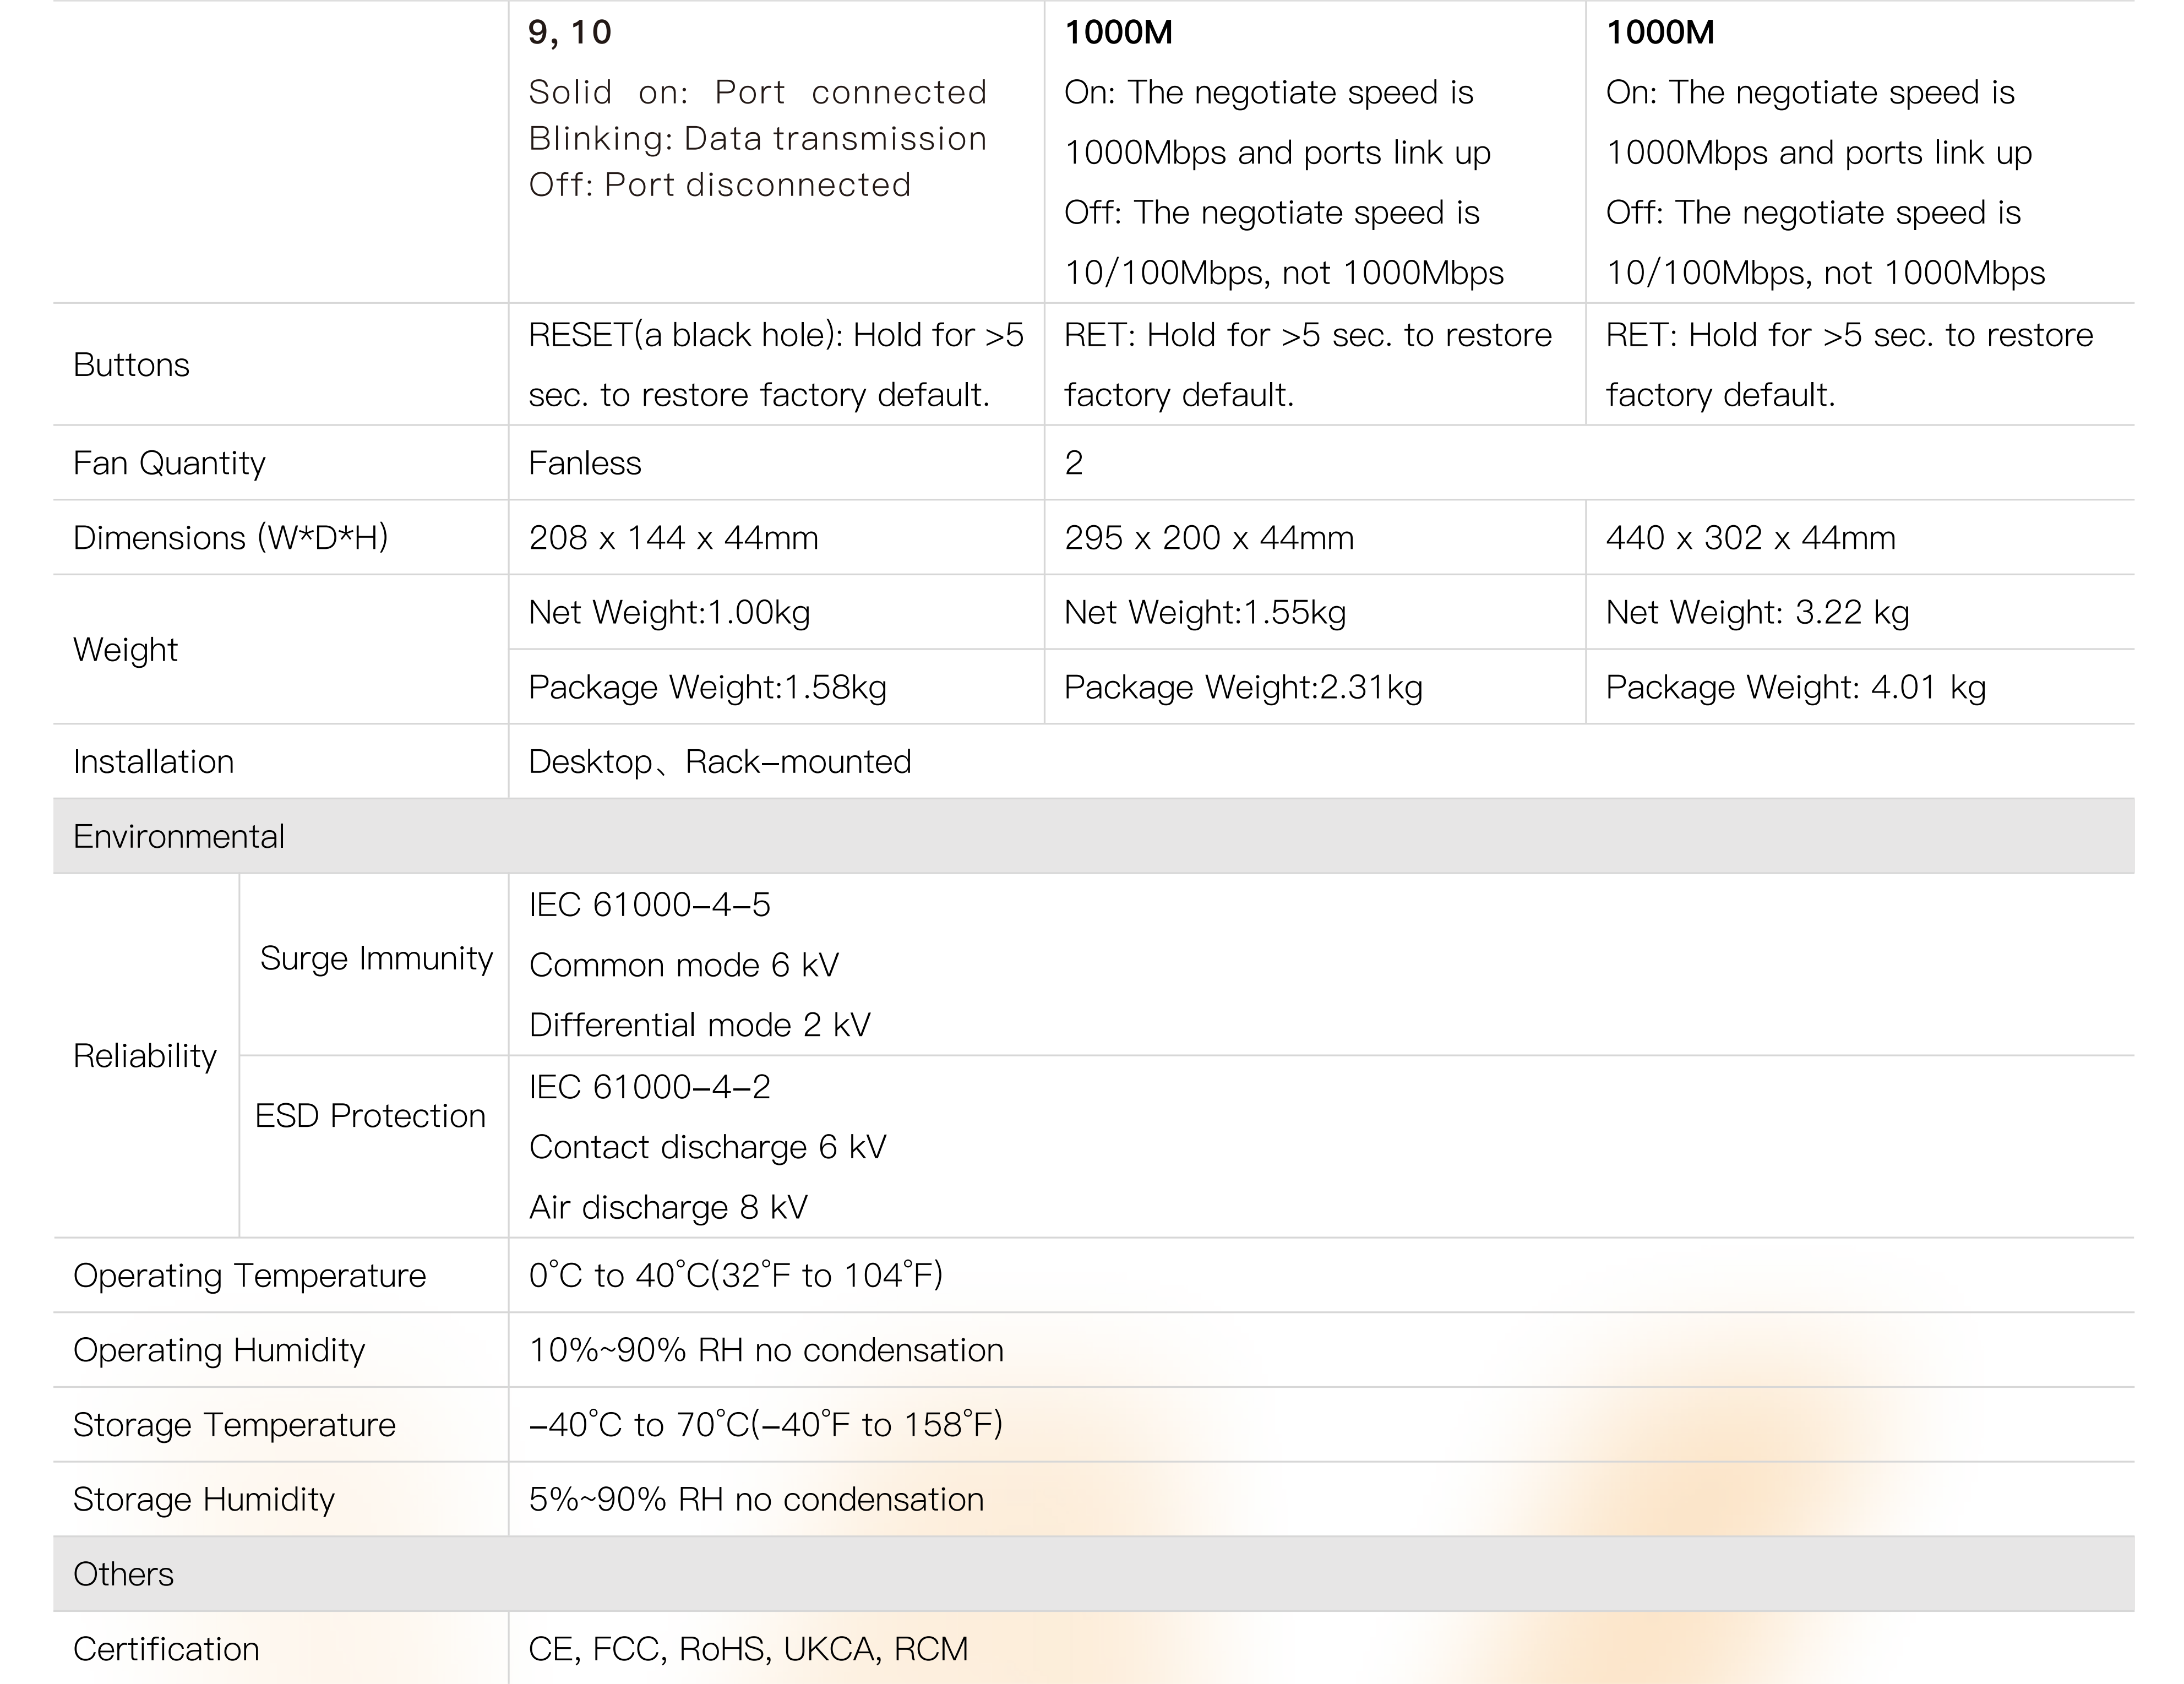Click the 440 x 302 x 44mm value

(x=1749, y=538)
